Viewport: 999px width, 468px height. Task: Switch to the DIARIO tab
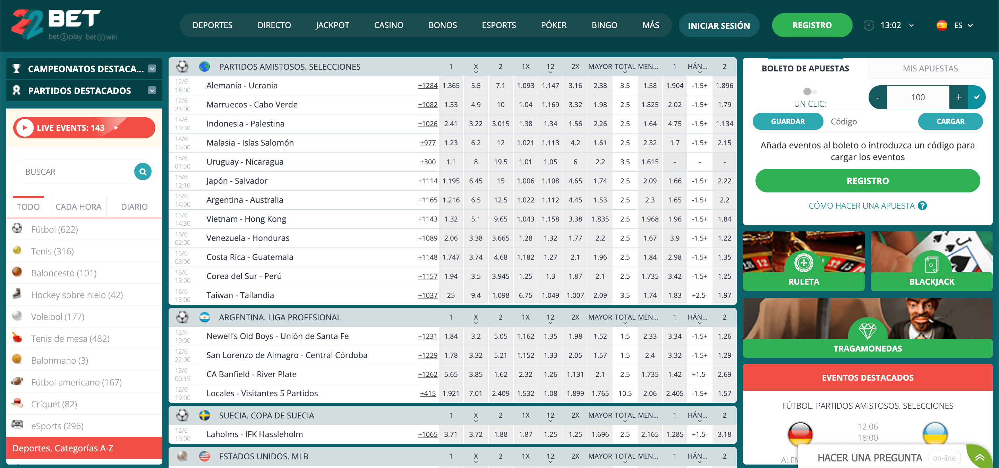(134, 207)
